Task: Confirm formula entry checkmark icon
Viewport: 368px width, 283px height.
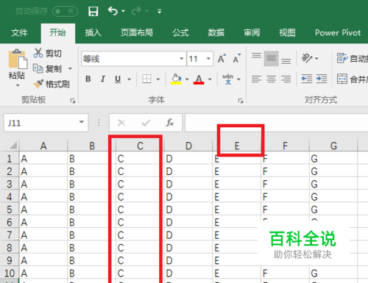Action: coord(146,123)
